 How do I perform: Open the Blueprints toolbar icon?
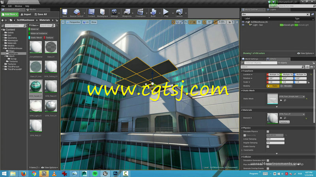(127, 13)
